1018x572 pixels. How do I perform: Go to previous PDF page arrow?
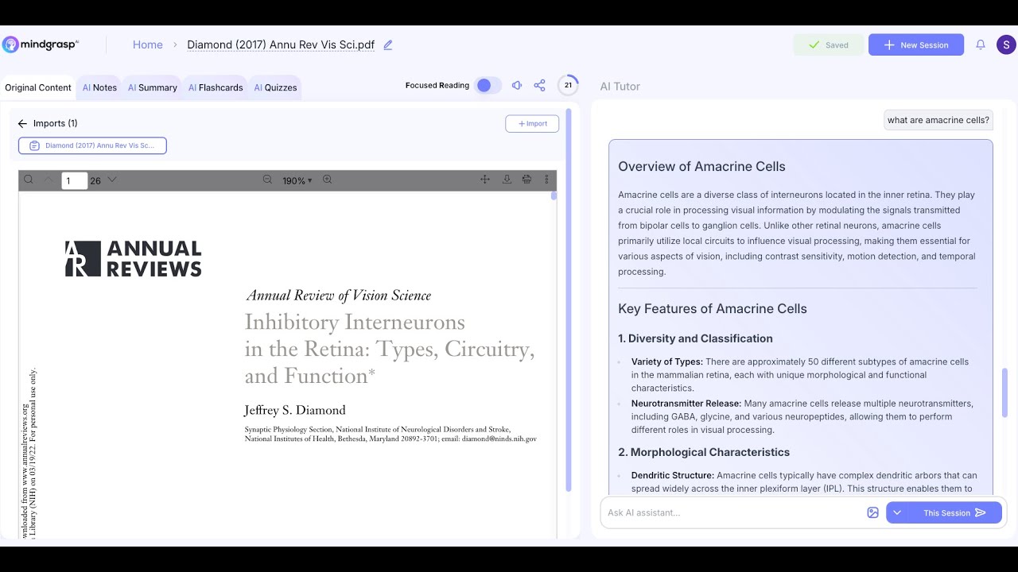[x=48, y=180]
